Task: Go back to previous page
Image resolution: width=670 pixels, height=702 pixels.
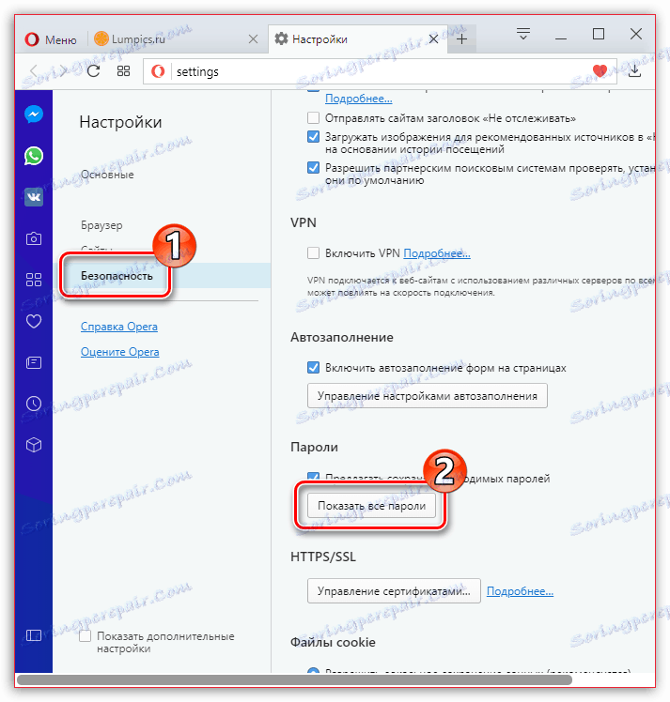Action: 33,71
